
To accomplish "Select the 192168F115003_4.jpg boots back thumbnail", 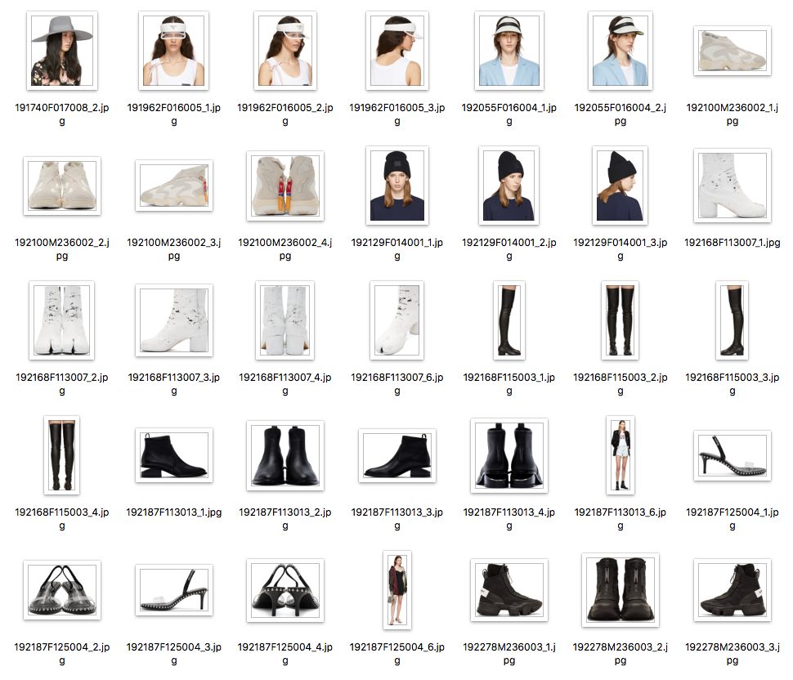I will coord(61,455).
